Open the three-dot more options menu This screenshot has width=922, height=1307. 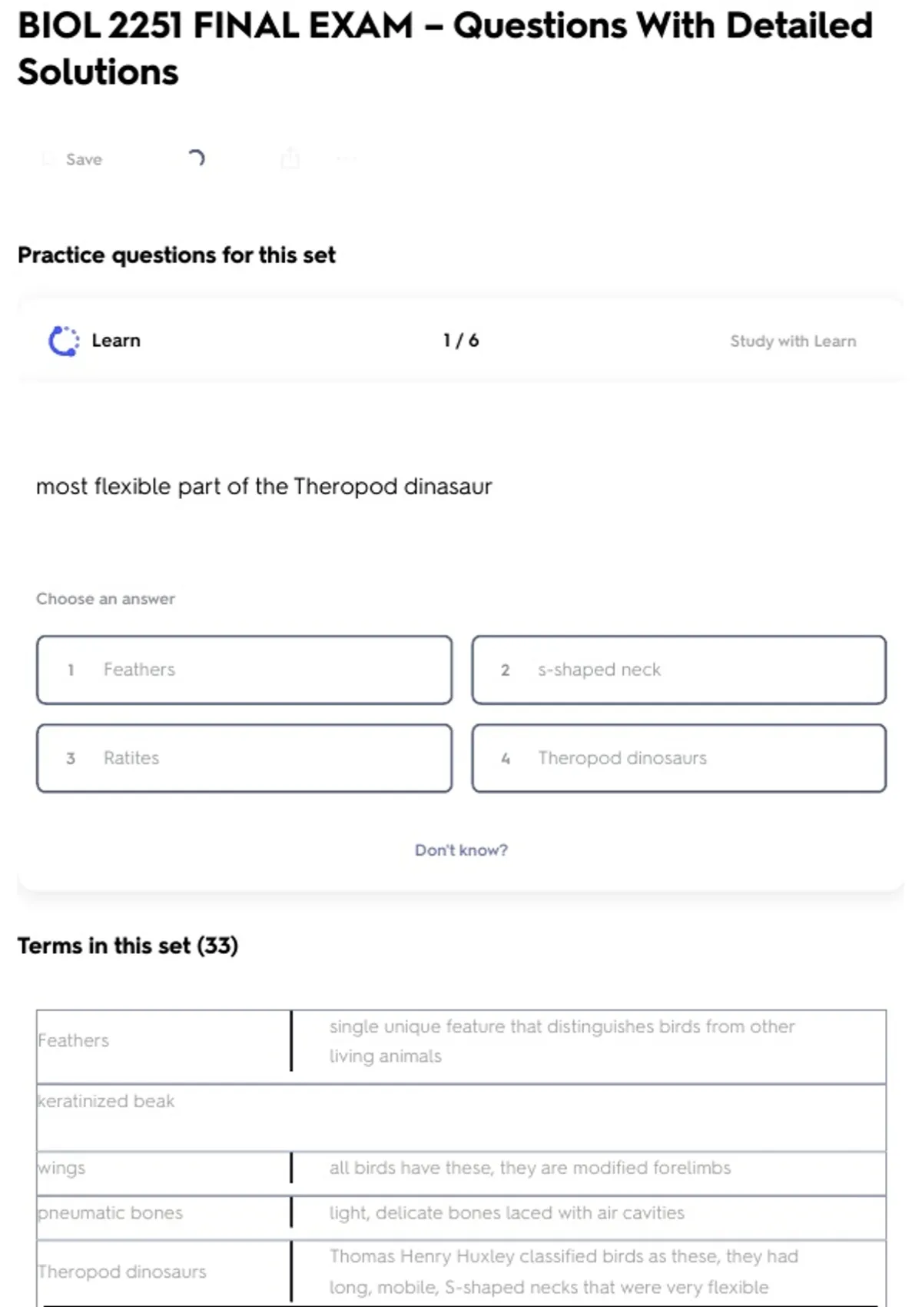click(346, 159)
